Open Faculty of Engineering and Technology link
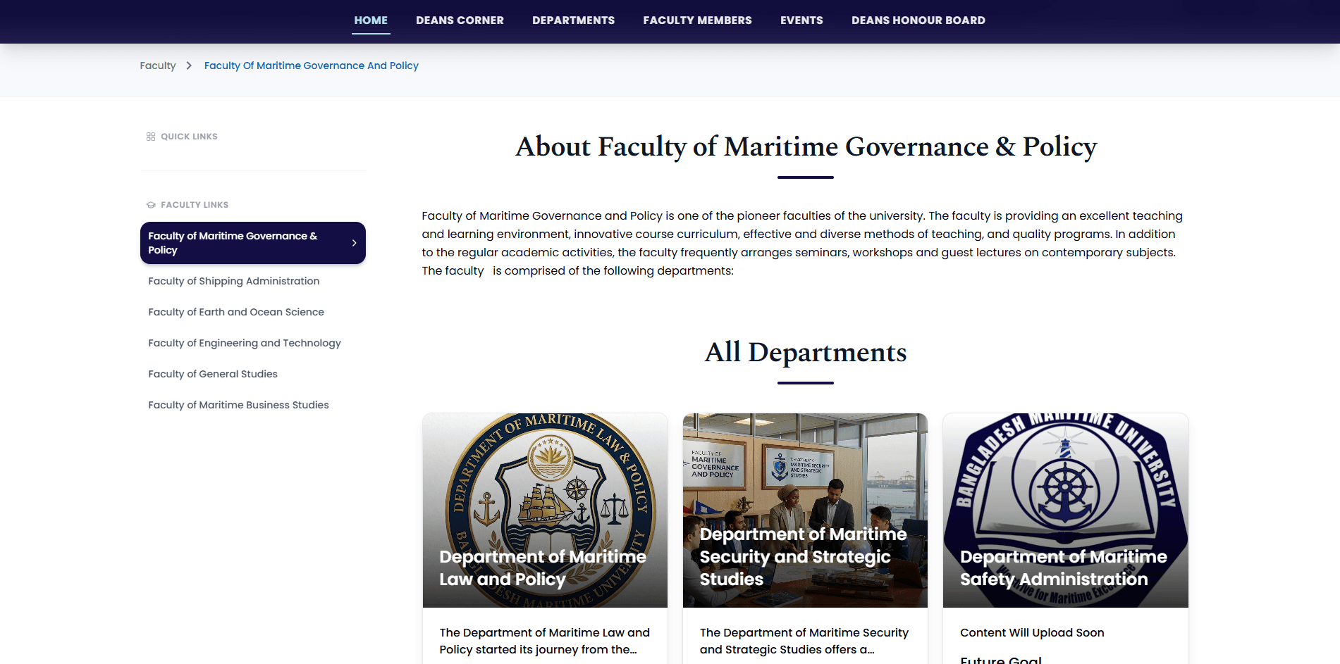 pyautogui.click(x=245, y=343)
